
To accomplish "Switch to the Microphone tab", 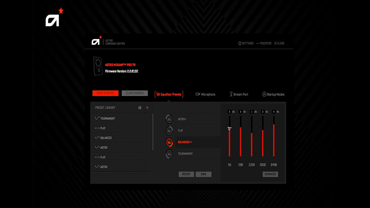I will click(205, 94).
